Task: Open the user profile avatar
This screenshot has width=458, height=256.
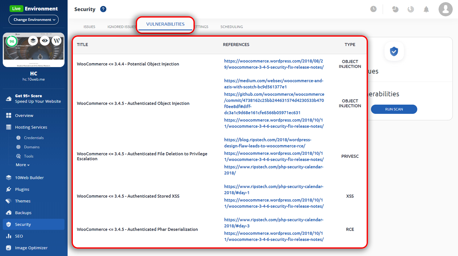Action: 446,9
